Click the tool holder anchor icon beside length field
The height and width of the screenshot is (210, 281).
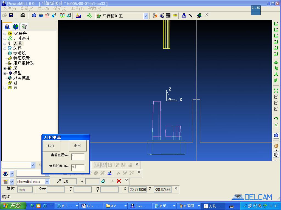click(x=103, y=181)
